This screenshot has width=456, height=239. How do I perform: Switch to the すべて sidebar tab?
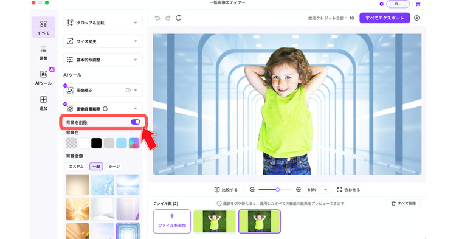click(43, 27)
